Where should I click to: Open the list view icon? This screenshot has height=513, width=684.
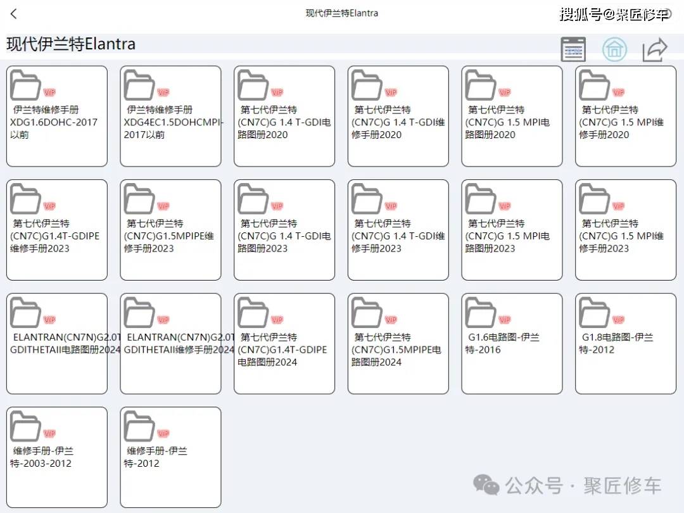[573, 49]
